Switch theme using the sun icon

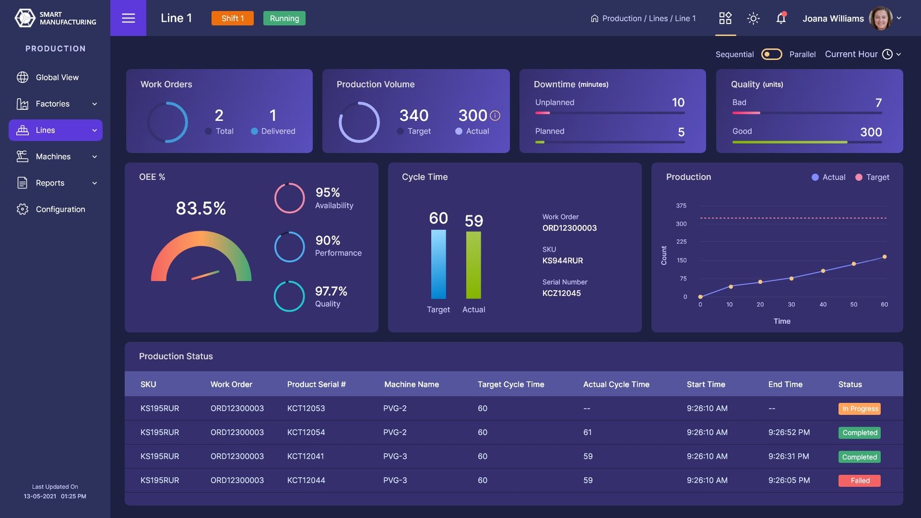pyautogui.click(x=753, y=18)
